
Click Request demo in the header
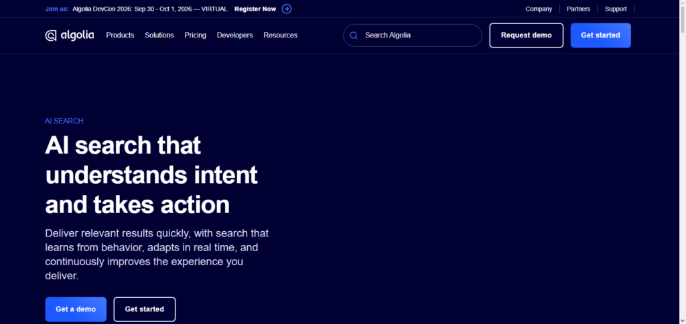(527, 35)
